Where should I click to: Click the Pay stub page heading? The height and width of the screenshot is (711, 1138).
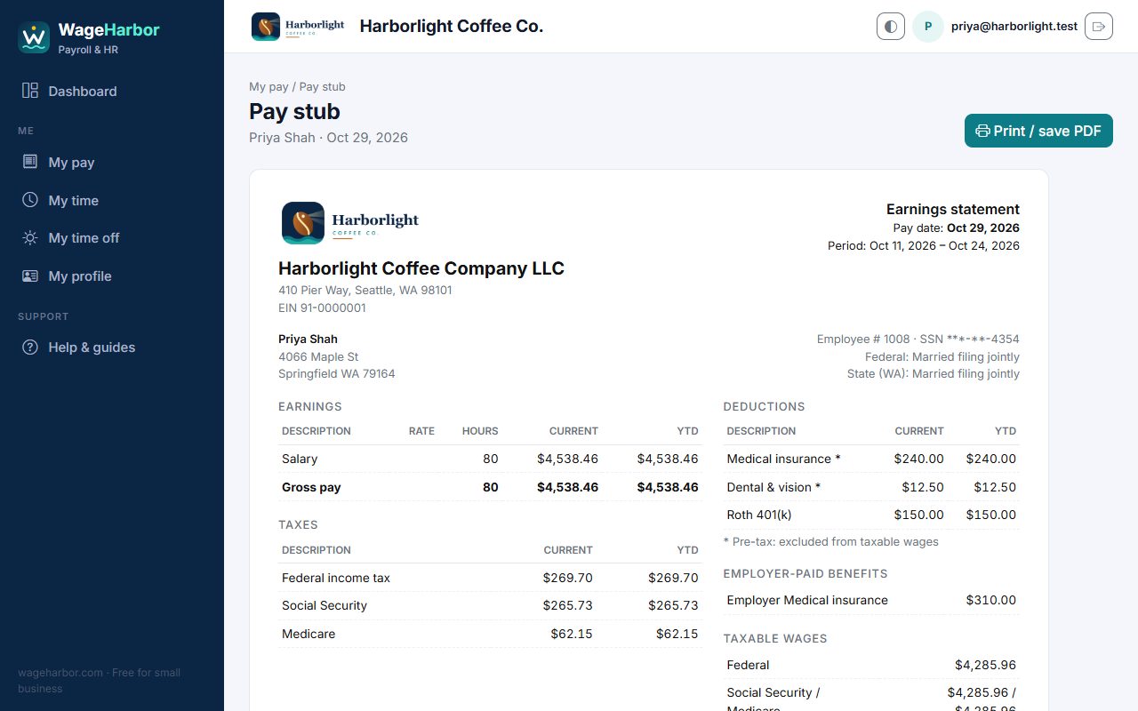tap(294, 111)
